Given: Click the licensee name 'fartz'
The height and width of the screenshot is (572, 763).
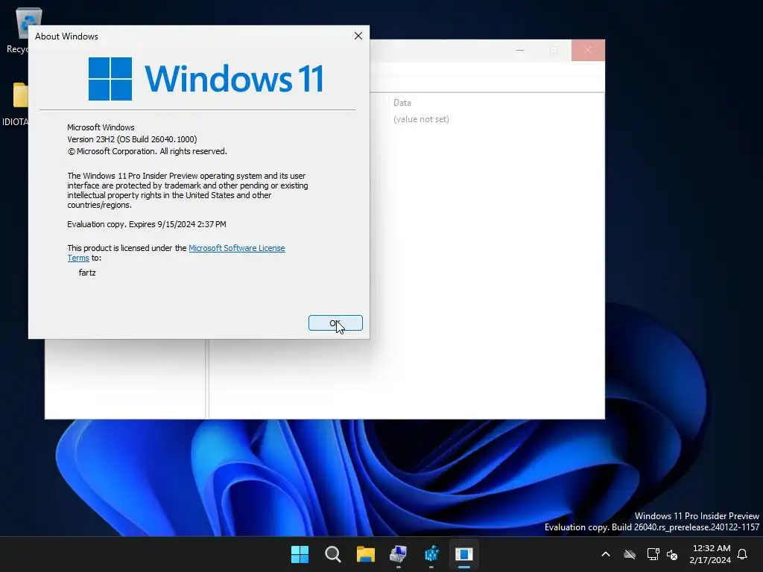Looking at the screenshot, I should coord(87,273).
